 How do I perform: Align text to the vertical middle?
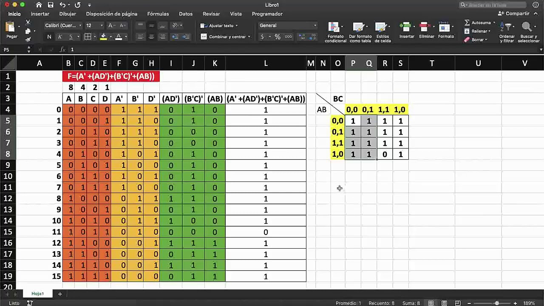pos(151,25)
